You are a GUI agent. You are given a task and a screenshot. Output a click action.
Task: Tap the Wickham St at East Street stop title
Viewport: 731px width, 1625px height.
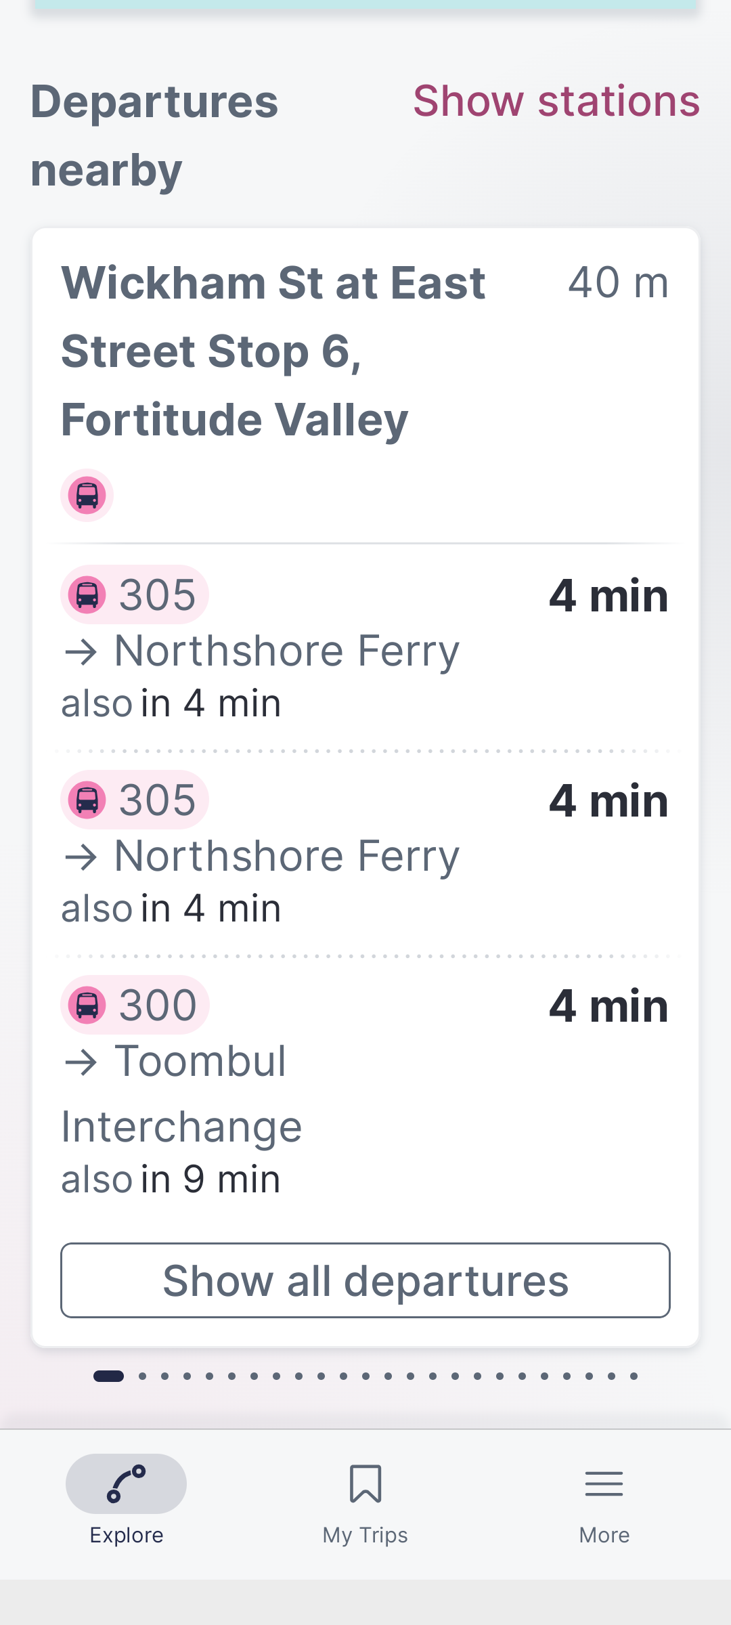point(273,351)
